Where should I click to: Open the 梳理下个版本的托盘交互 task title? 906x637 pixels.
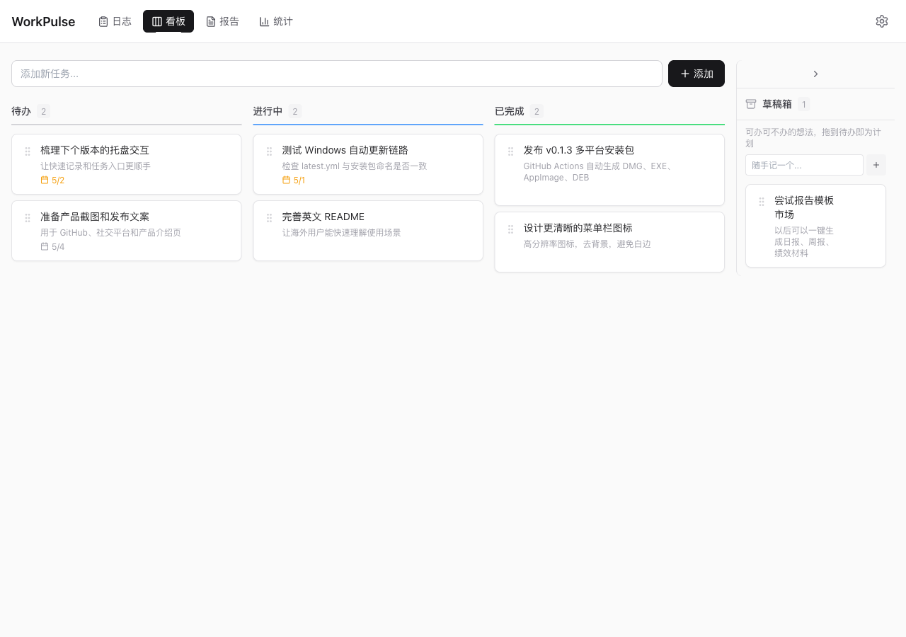[95, 150]
